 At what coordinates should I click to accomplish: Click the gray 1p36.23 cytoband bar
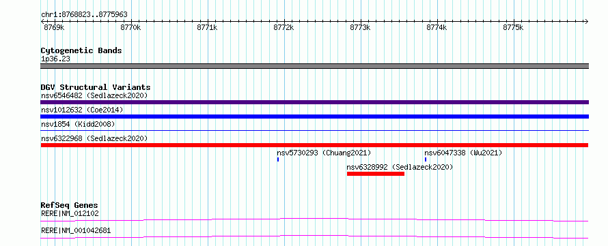coord(314,66)
